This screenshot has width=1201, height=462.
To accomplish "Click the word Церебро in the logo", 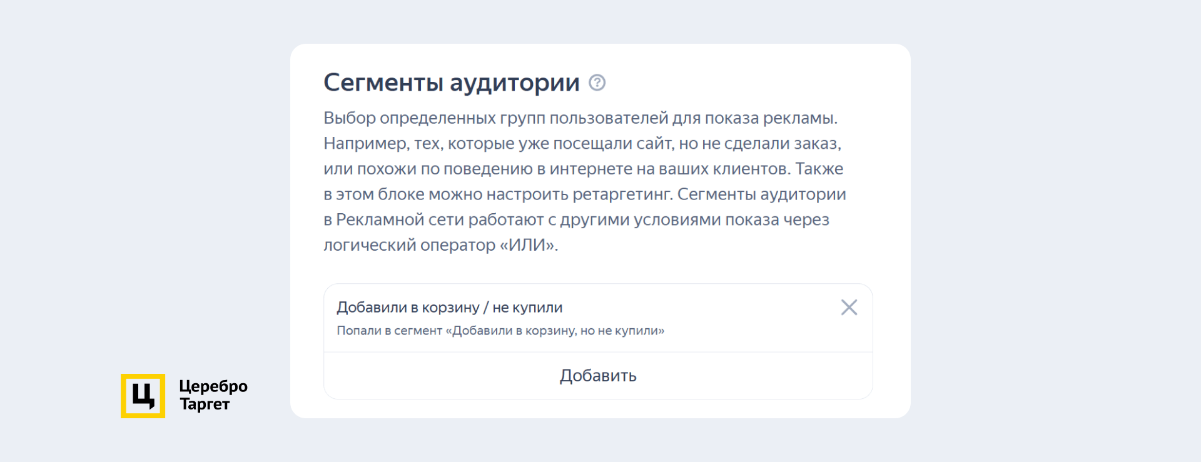I will coord(213,386).
